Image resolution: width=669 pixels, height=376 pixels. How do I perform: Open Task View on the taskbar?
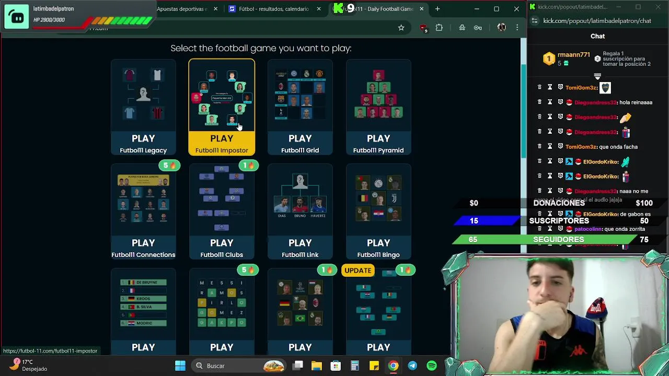pos(298,366)
